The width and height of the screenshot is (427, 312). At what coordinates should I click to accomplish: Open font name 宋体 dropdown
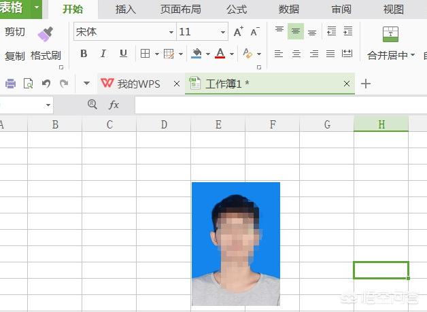[171, 32]
